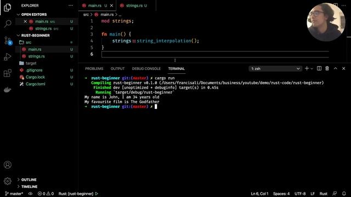Collapse the src folder in explorer

click(x=29, y=43)
